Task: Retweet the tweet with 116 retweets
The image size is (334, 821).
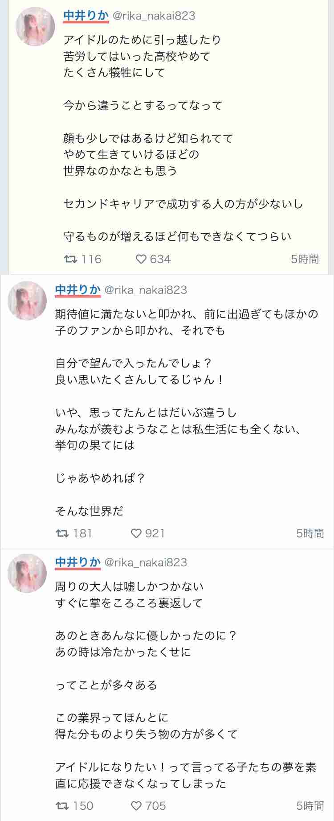Action: tap(71, 259)
